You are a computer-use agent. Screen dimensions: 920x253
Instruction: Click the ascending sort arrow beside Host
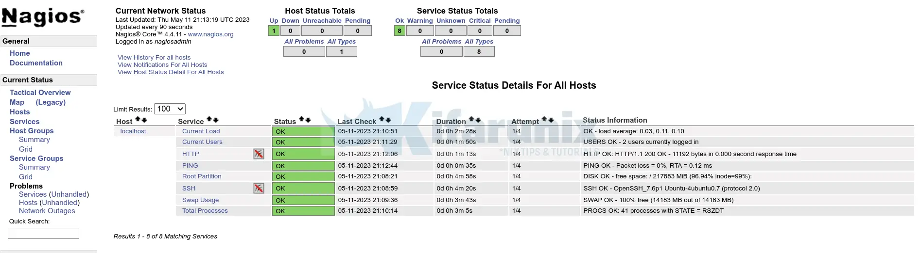(138, 119)
